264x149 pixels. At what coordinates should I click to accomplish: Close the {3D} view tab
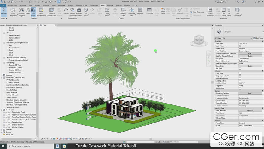[x=55, y=25]
